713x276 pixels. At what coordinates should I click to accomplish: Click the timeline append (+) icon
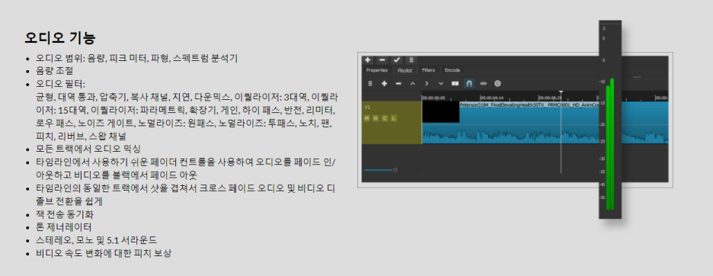[x=384, y=84]
